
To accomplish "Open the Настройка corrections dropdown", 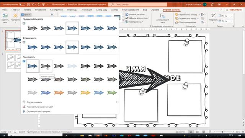I will 15,18.
